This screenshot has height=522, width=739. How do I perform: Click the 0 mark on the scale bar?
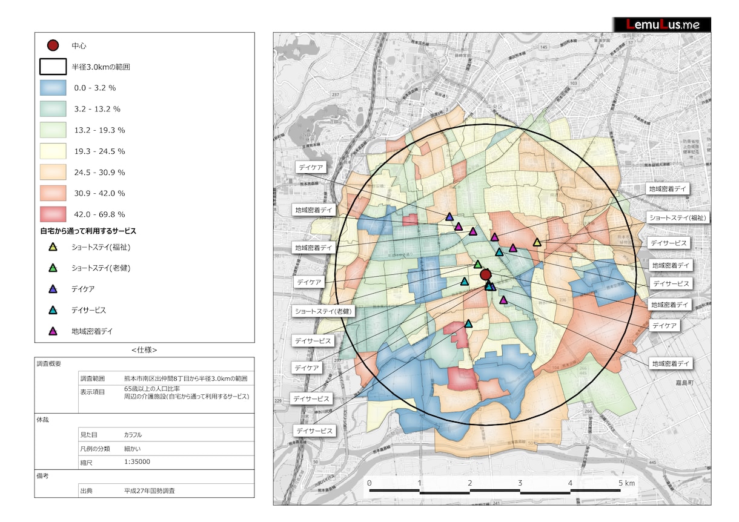369,483
